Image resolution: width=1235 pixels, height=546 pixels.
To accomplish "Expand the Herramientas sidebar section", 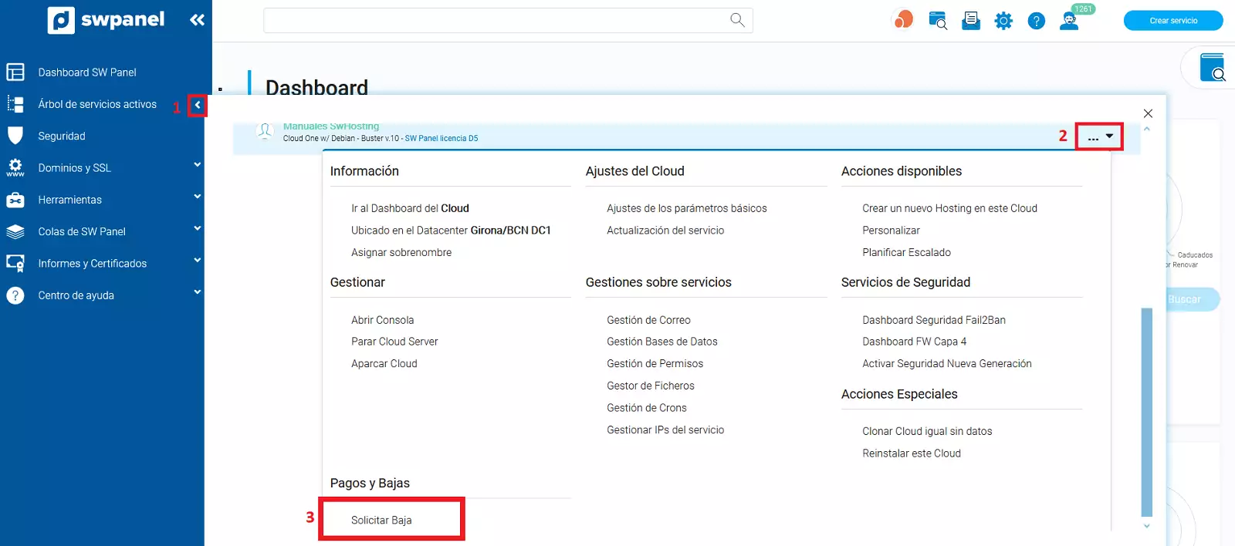I will coord(197,197).
